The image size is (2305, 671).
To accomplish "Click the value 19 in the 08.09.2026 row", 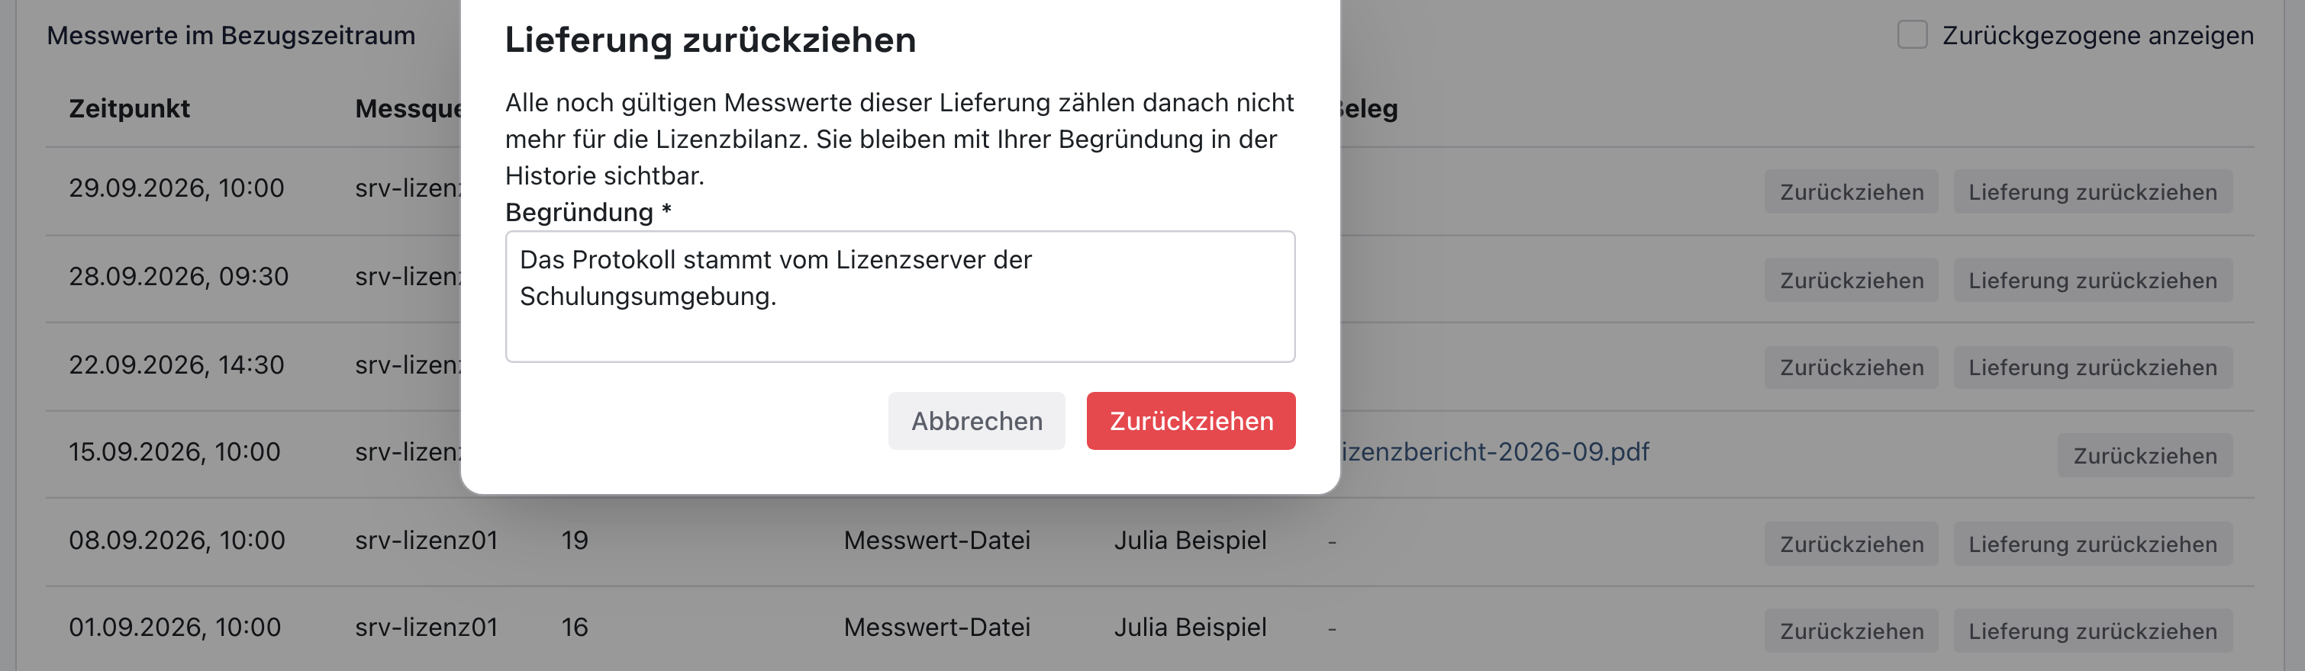I will click(x=575, y=541).
